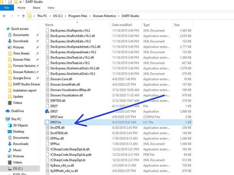
Task: Open pinned Documents under Quick access
Action: coord(21,35)
